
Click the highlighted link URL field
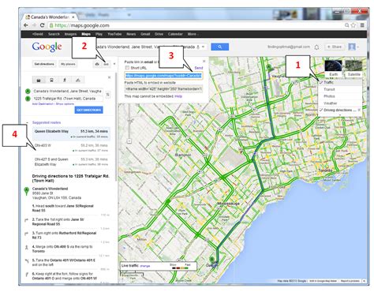[x=163, y=76]
